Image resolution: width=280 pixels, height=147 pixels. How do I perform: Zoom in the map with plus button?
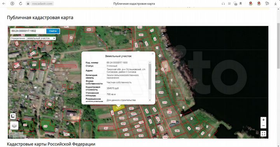[263, 120]
